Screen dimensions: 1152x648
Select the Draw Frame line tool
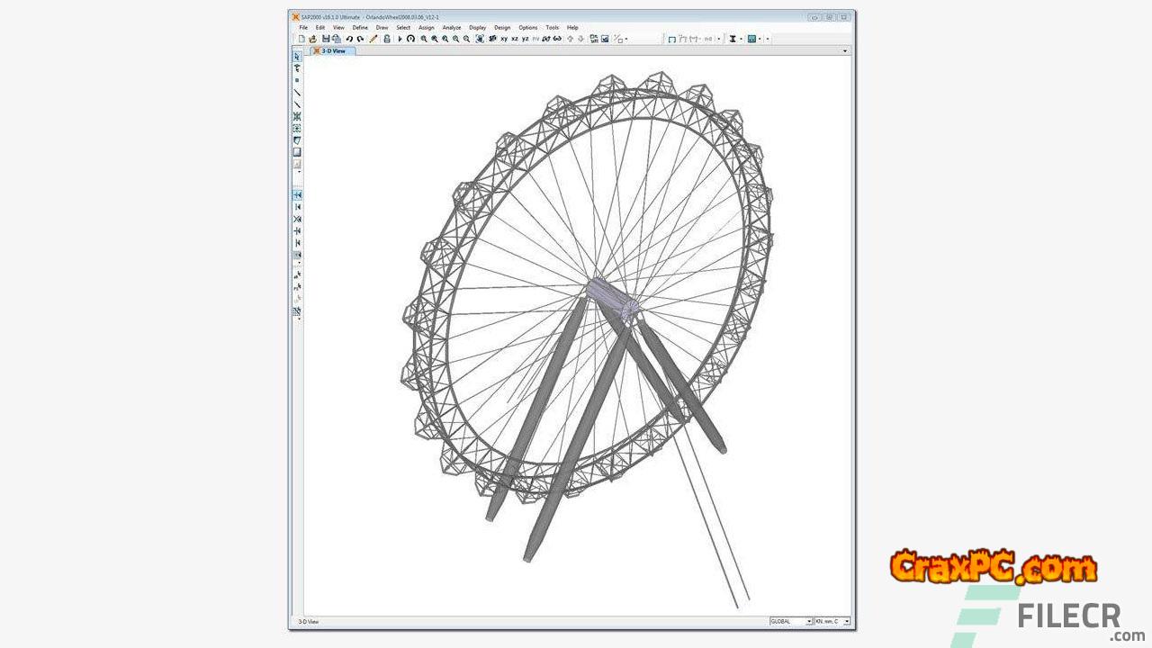[297, 93]
